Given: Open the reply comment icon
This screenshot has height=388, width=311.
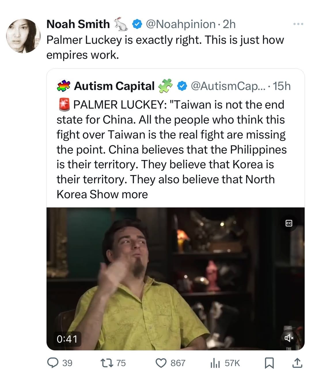Looking at the screenshot, I should click(x=53, y=363).
